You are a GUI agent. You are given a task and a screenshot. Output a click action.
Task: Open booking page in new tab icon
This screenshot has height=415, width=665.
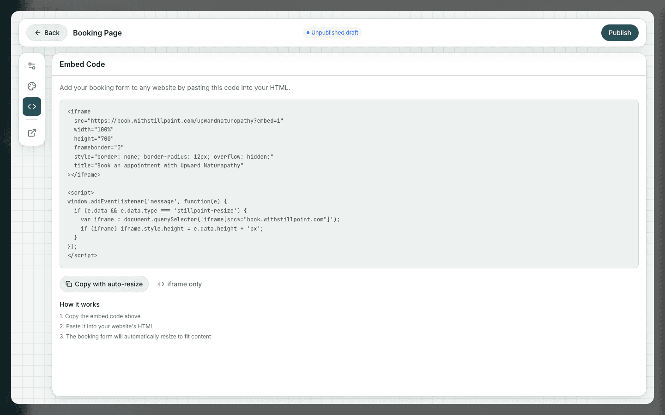click(32, 133)
